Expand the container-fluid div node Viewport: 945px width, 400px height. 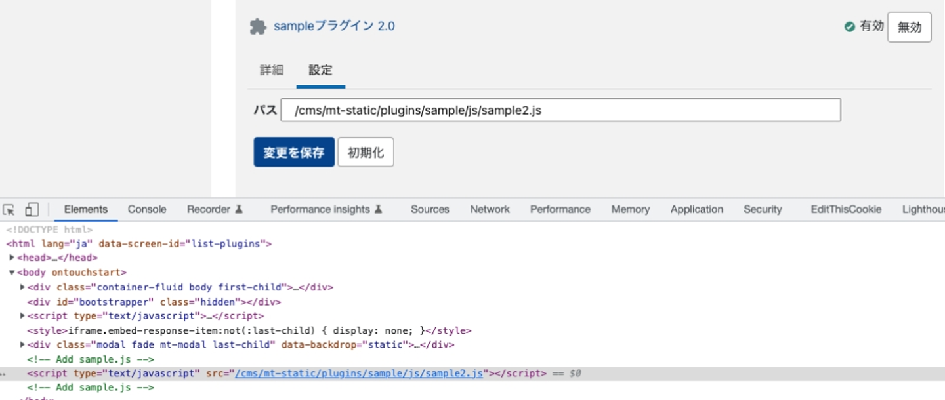pos(22,287)
